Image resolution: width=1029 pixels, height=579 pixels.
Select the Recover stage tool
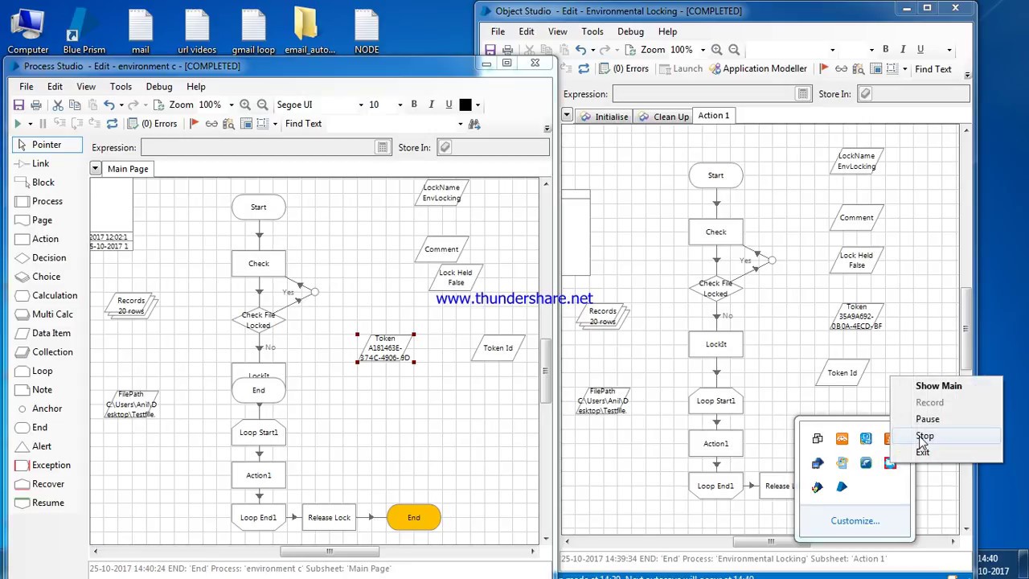(48, 484)
